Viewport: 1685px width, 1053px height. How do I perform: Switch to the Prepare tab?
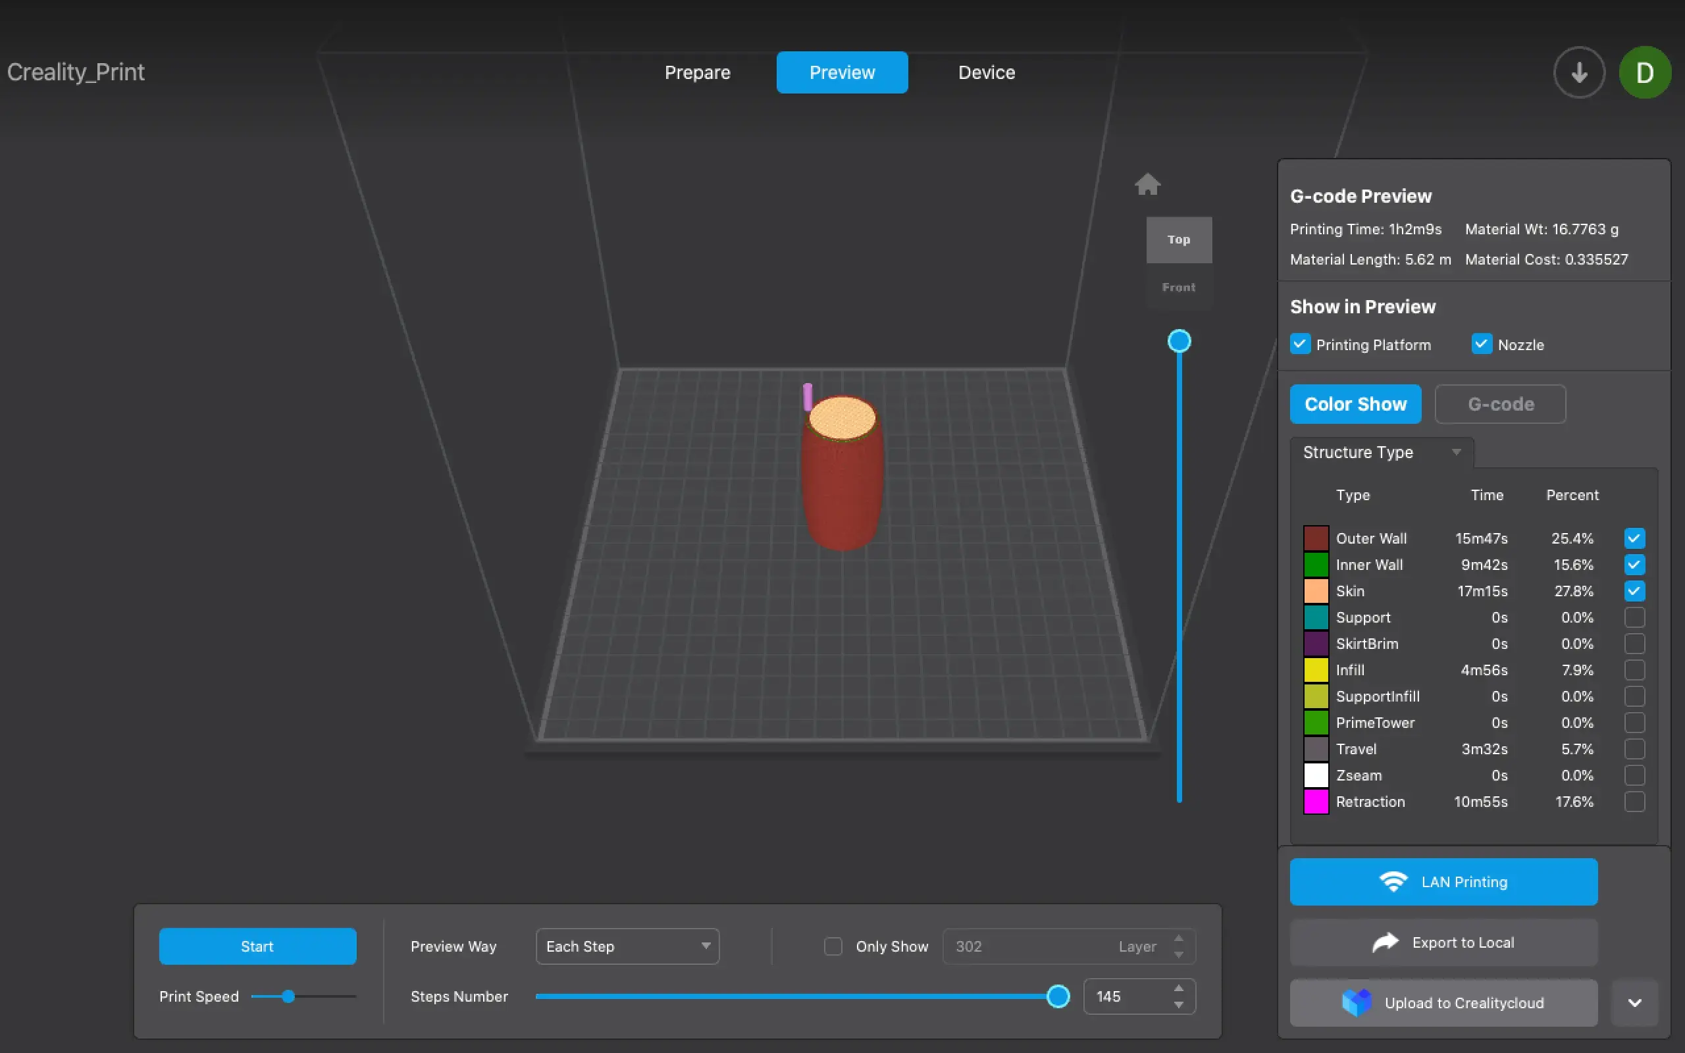[x=697, y=72]
